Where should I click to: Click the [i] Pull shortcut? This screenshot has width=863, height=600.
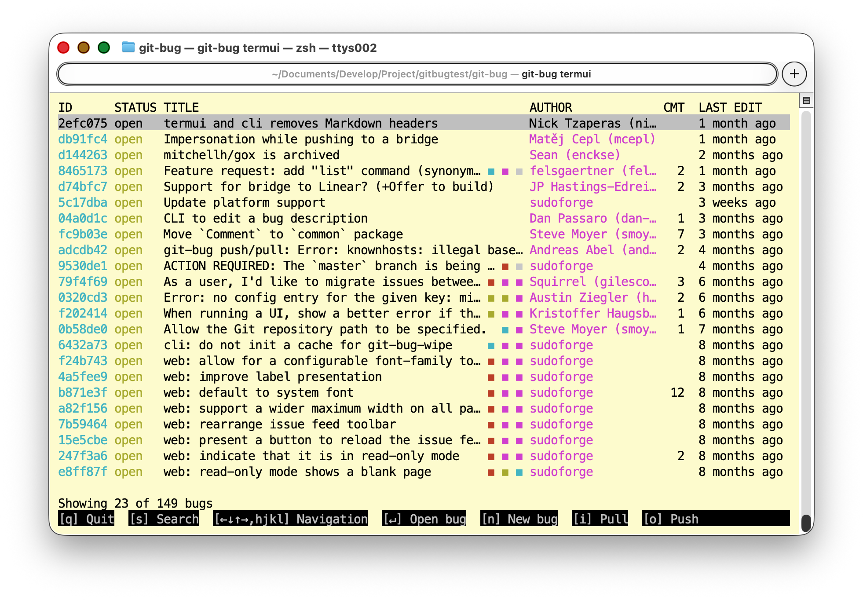coord(600,519)
